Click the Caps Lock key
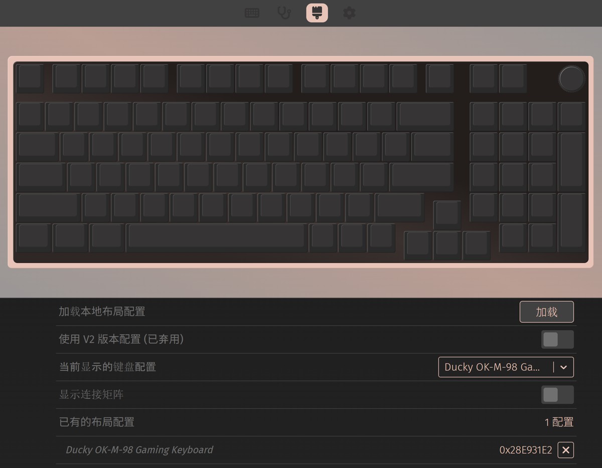 pos(41,177)
